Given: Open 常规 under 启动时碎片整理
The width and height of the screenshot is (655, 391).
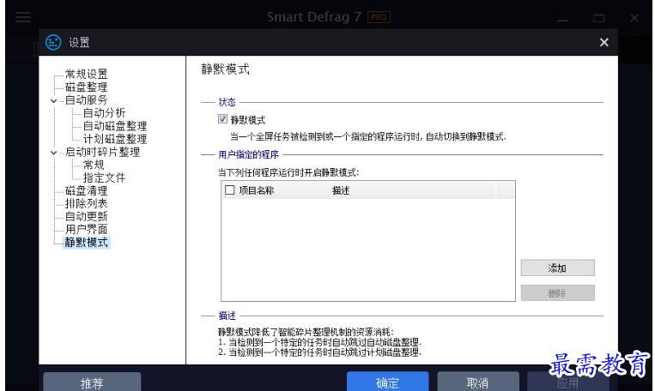Looking at the screenshot, I should coord(94,165).
